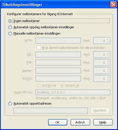Click the automatic configuration URL field

tap(51, 111)
